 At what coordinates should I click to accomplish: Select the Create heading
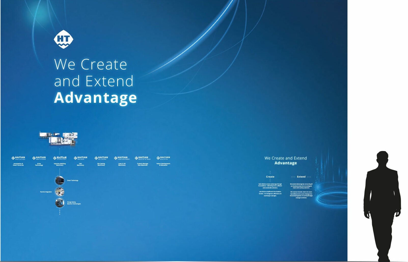(270, 177)
